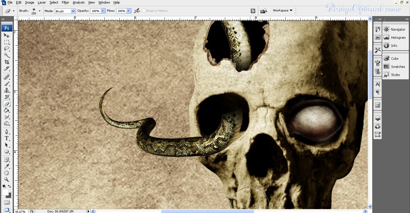The image size is (410, 213).
Task: Open the Layer Comps panel icon
Action: 377,105
